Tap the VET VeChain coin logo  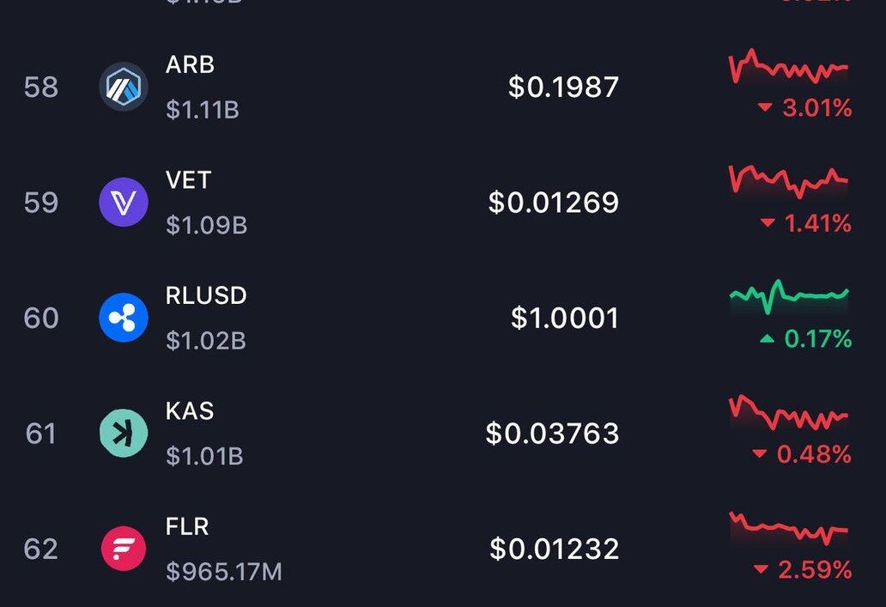tap(124, 203)
